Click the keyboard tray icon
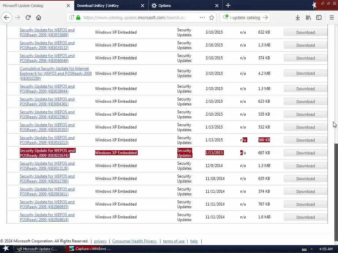Image resolution: width=338 pixels, height=253 pixels. pyautogui.click(x=304, y=250)
